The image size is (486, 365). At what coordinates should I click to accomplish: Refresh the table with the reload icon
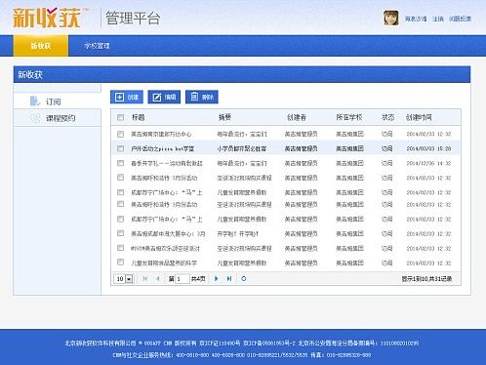tap(244, 278)
